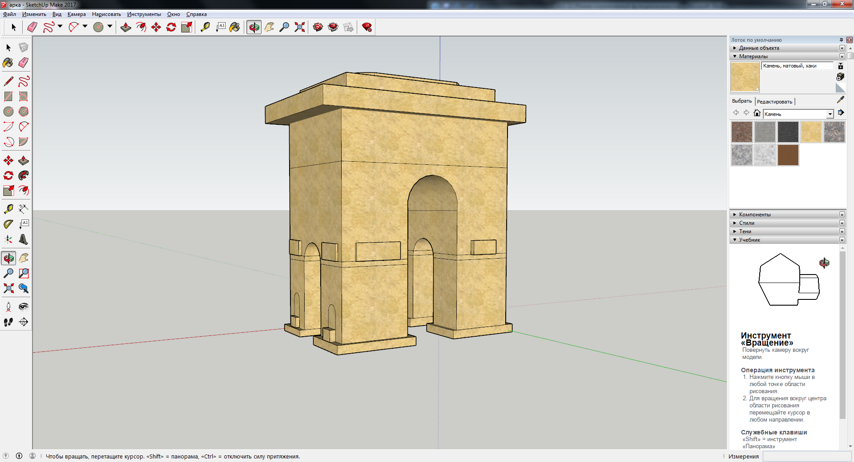The height and width of the screenshot is (462, 854).
Task: Open the 3D Warehouse
Action: [318, 27]
